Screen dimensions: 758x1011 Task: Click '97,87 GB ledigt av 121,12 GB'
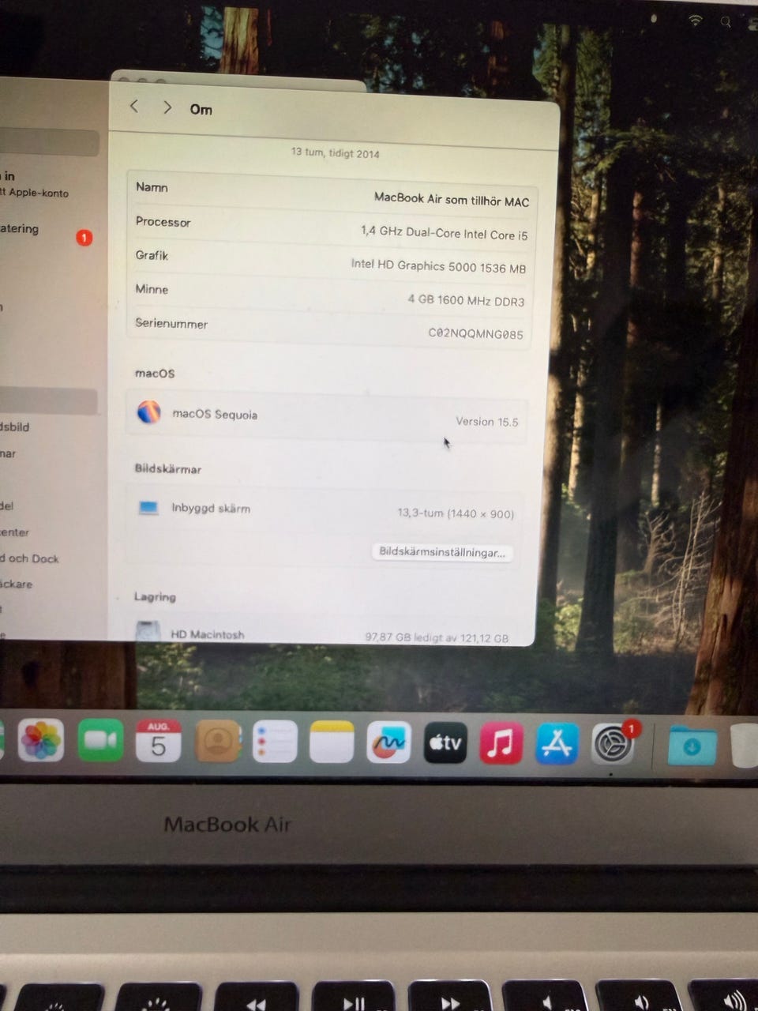pos(437,637)
